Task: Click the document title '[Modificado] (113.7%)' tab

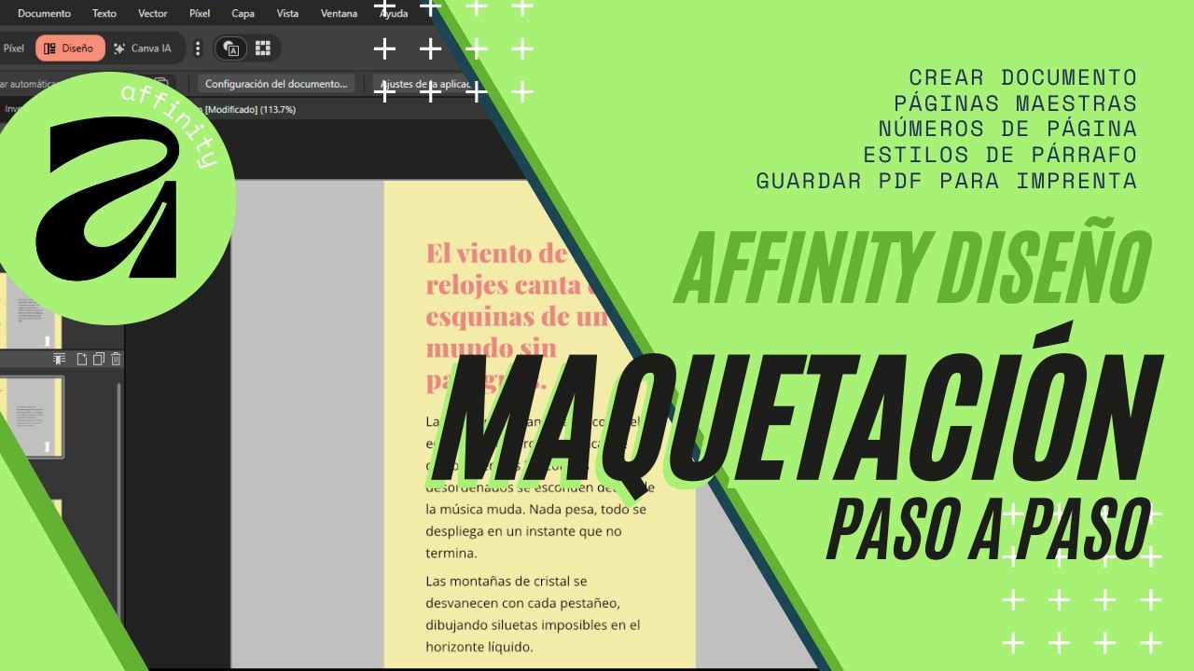Action: pos(250,109)
